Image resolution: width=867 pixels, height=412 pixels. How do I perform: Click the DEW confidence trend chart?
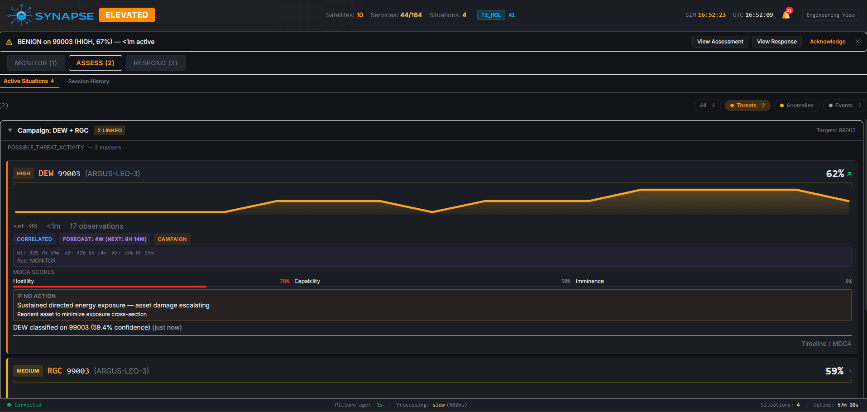[x=432, y=201]
